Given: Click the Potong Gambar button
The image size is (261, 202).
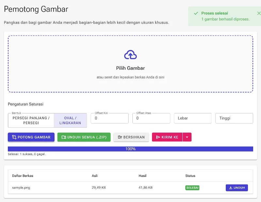Looking at the screenshot, I should click(31, 137).
